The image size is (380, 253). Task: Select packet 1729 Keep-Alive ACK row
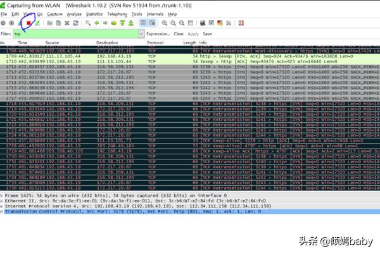[190, 151]
